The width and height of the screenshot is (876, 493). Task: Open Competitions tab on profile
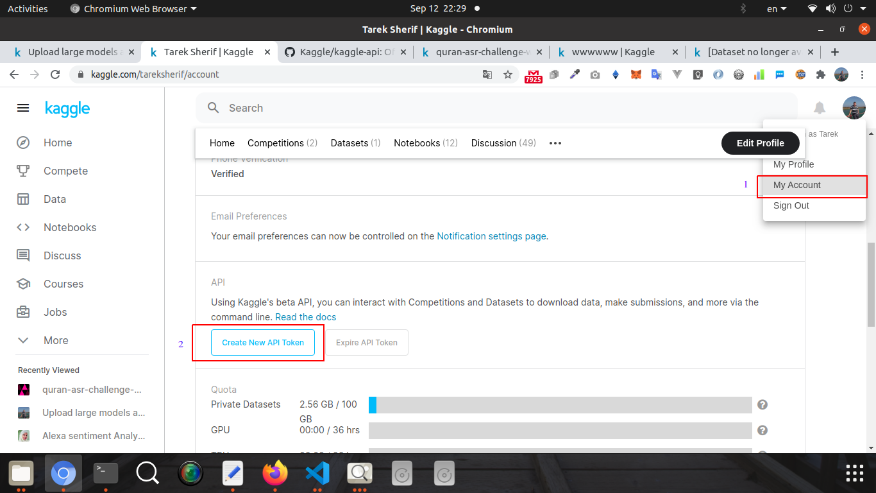(282, 143)
